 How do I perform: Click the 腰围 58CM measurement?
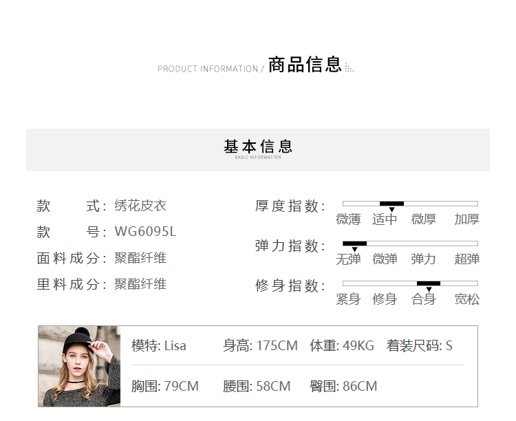[256, 386]
